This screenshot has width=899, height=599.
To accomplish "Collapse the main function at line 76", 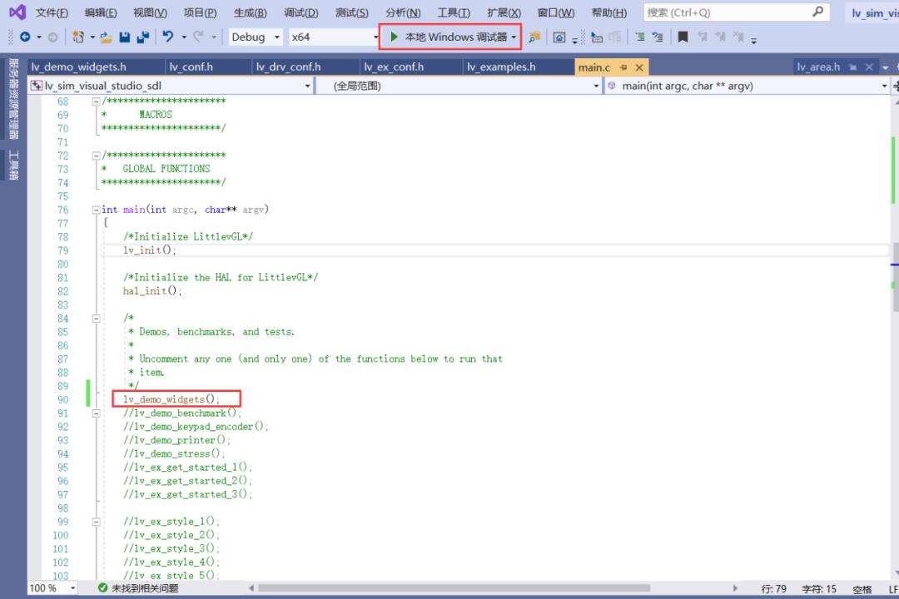I will (97, 210).
